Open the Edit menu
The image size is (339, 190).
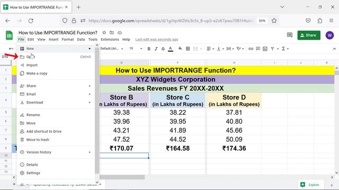(31, 40)
